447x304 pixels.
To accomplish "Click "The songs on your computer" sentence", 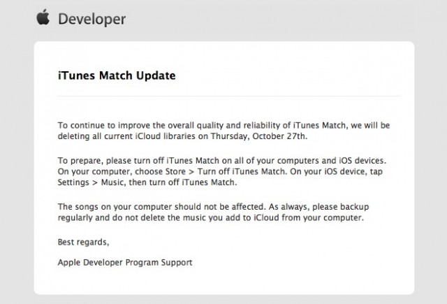I will point(113,207).
